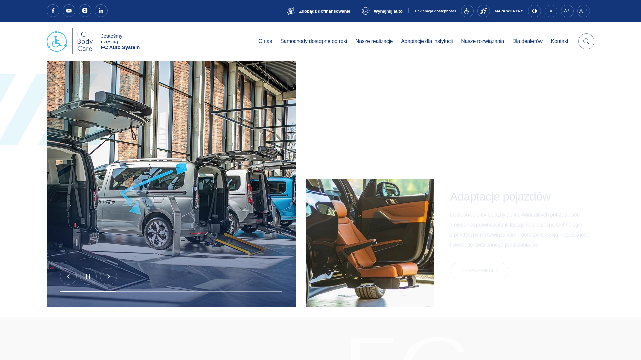Go to next slide
Image resolution: width=641 pixels, height=360 pixels.
pos(109,276)
